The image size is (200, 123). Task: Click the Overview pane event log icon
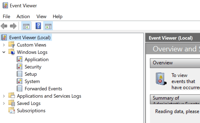pos(161,79)
